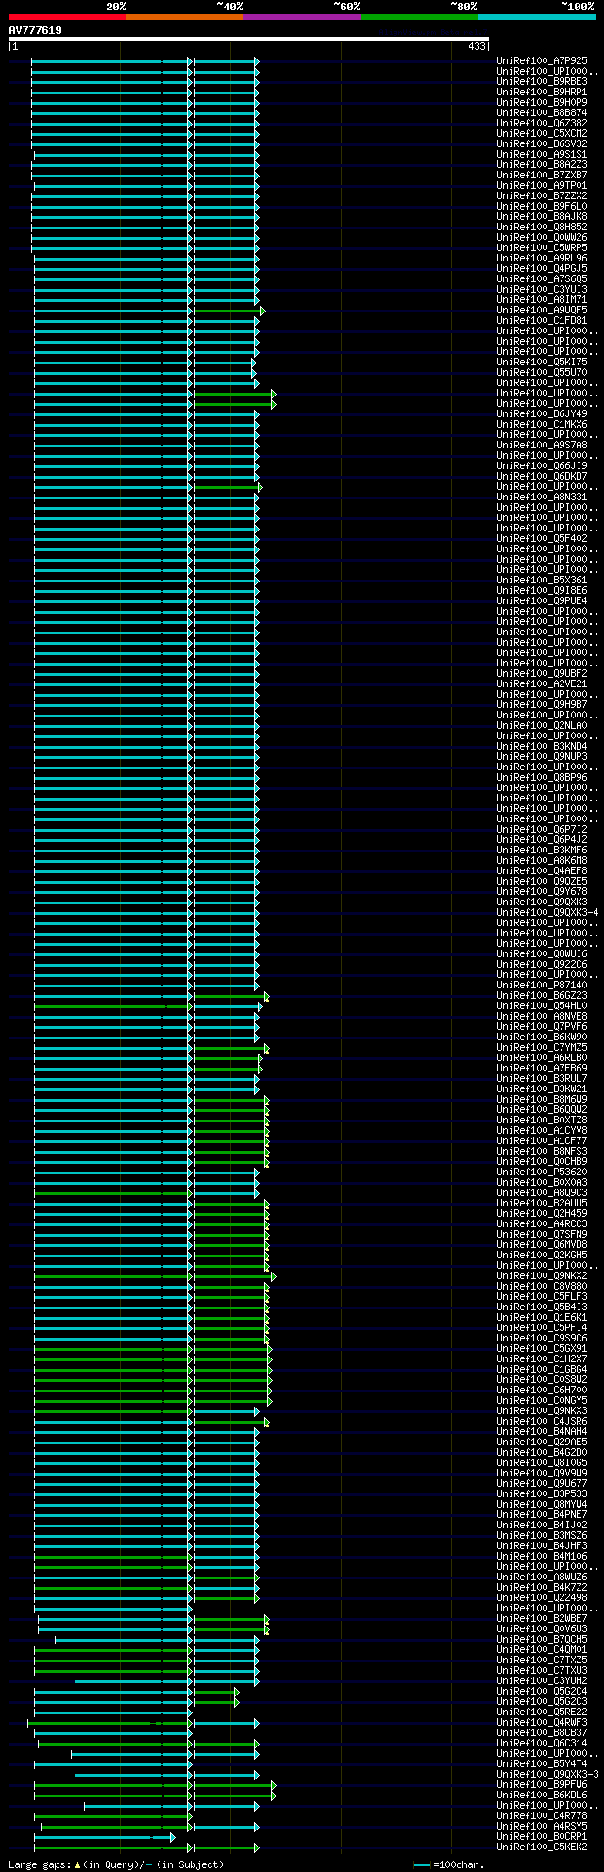Image resolution: width=604 pixels, height=1872 pixels.
Task: Select UniRef100_C7YMZ5 label
Action: click(x=542, y=1047)
